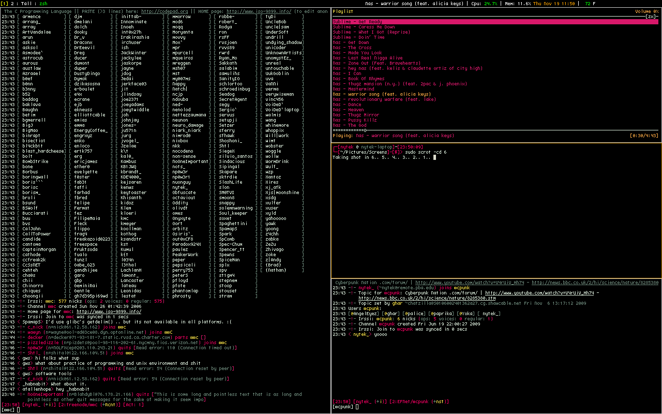Click the zsh window title in top bar
This screenshot has width=662, height=414.
tap(43, 3)
